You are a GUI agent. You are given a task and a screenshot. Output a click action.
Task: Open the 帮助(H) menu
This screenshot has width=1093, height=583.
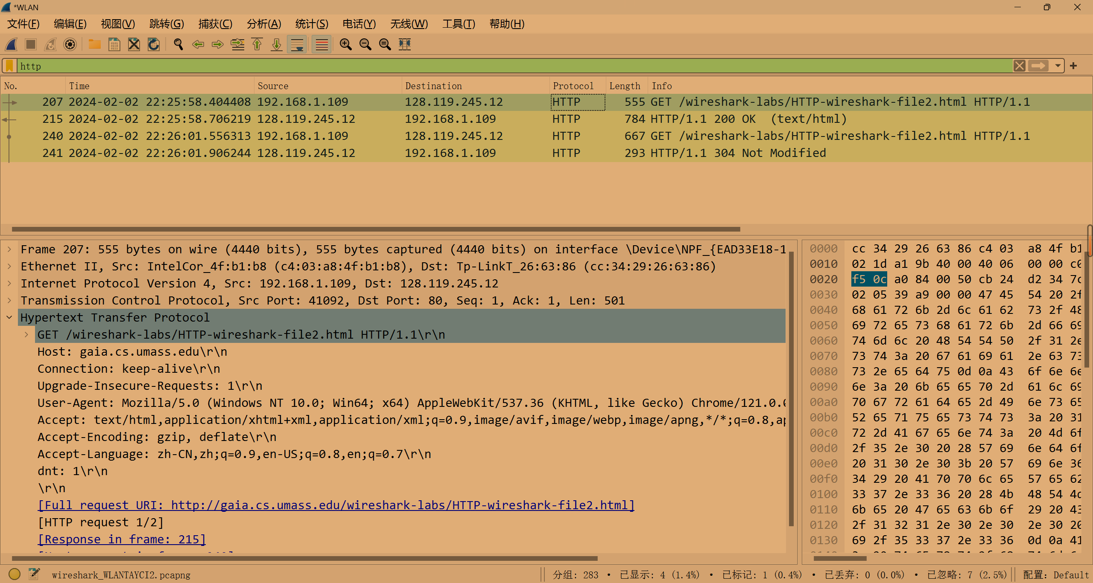(x=507, y=24)
